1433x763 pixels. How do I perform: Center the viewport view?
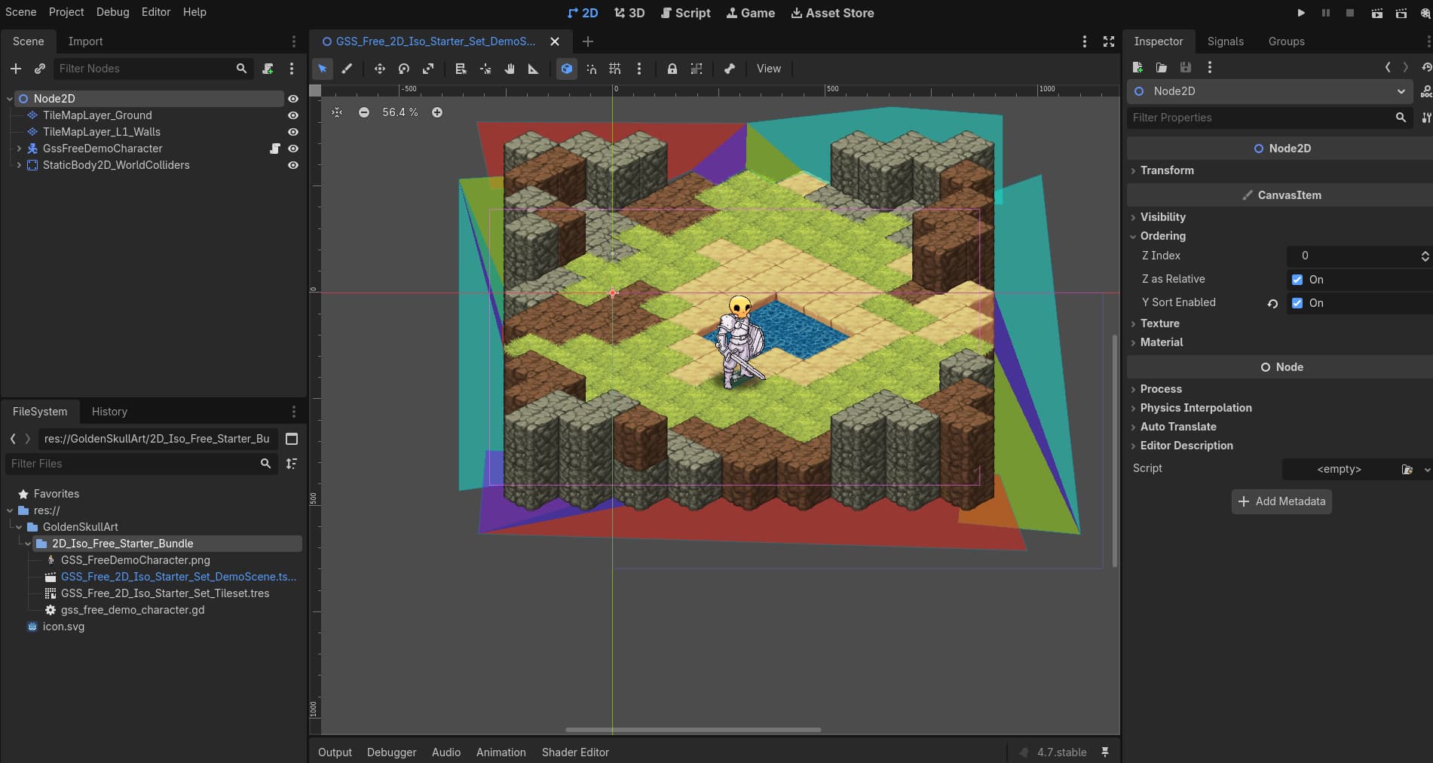(x=337, y=112)
